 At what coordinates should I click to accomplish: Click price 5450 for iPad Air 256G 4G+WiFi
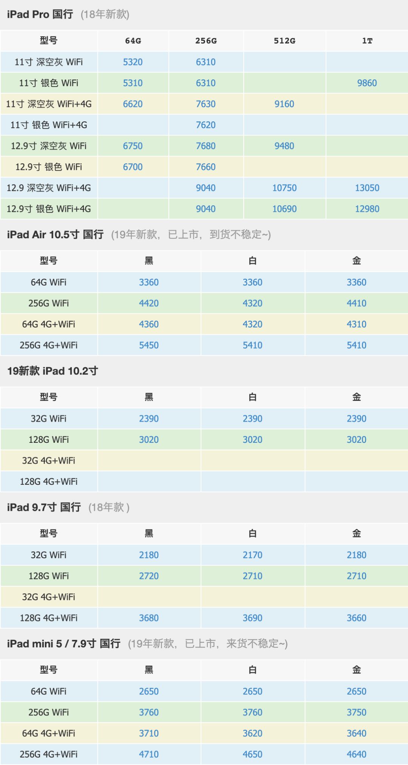pyautogui.click(x=149, y=345)
